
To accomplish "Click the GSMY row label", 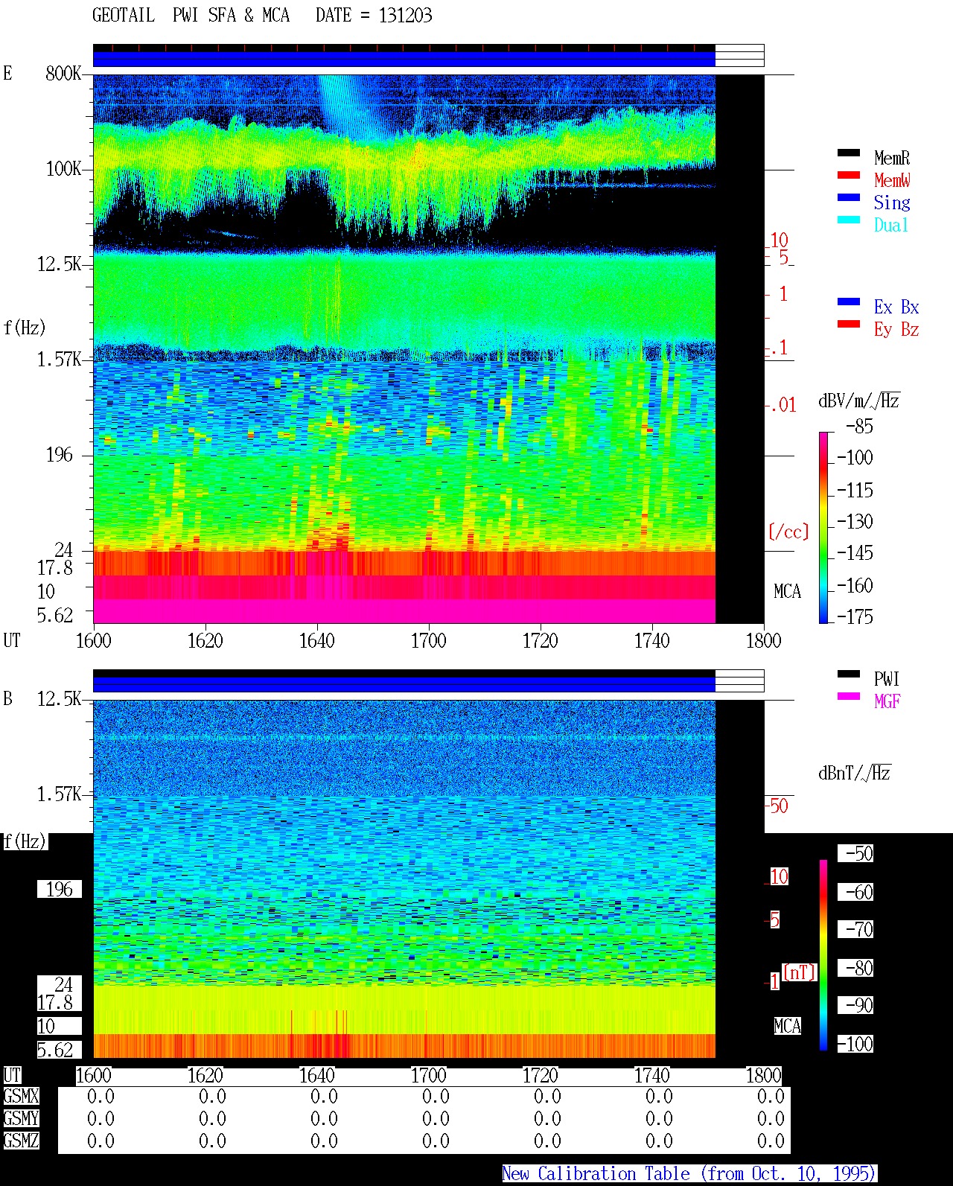I will (x=21, y=1119).
